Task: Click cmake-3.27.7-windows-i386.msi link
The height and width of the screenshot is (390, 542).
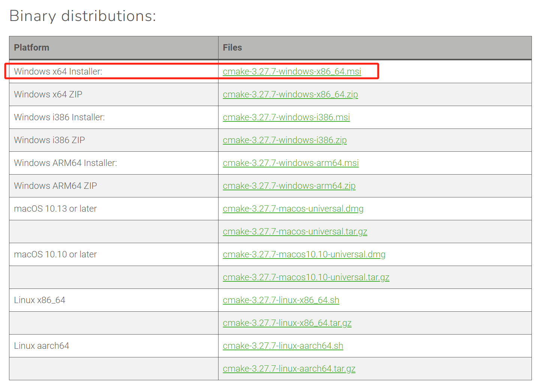Action: [x=286, y=117]
